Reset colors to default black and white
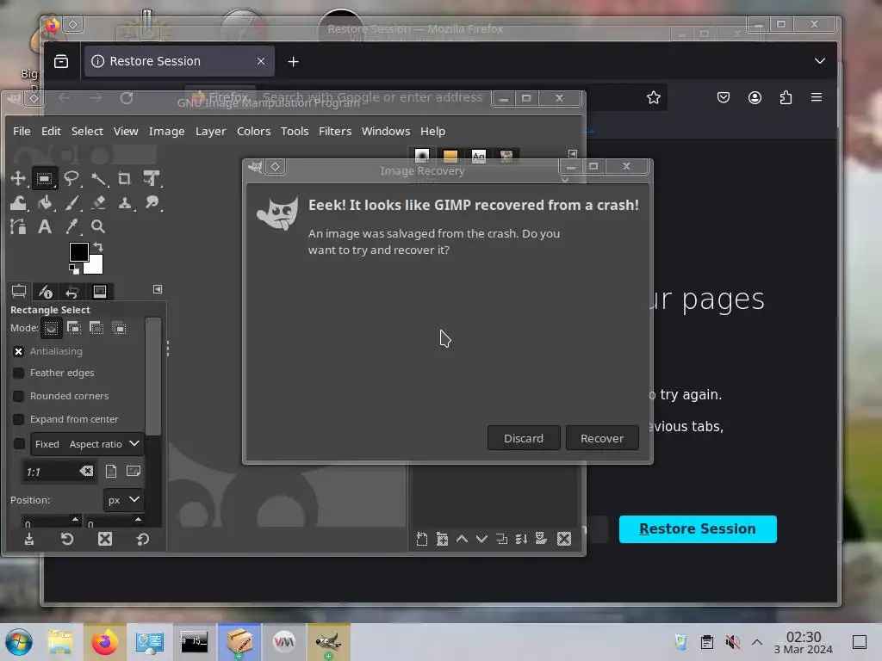 point(74,269)
